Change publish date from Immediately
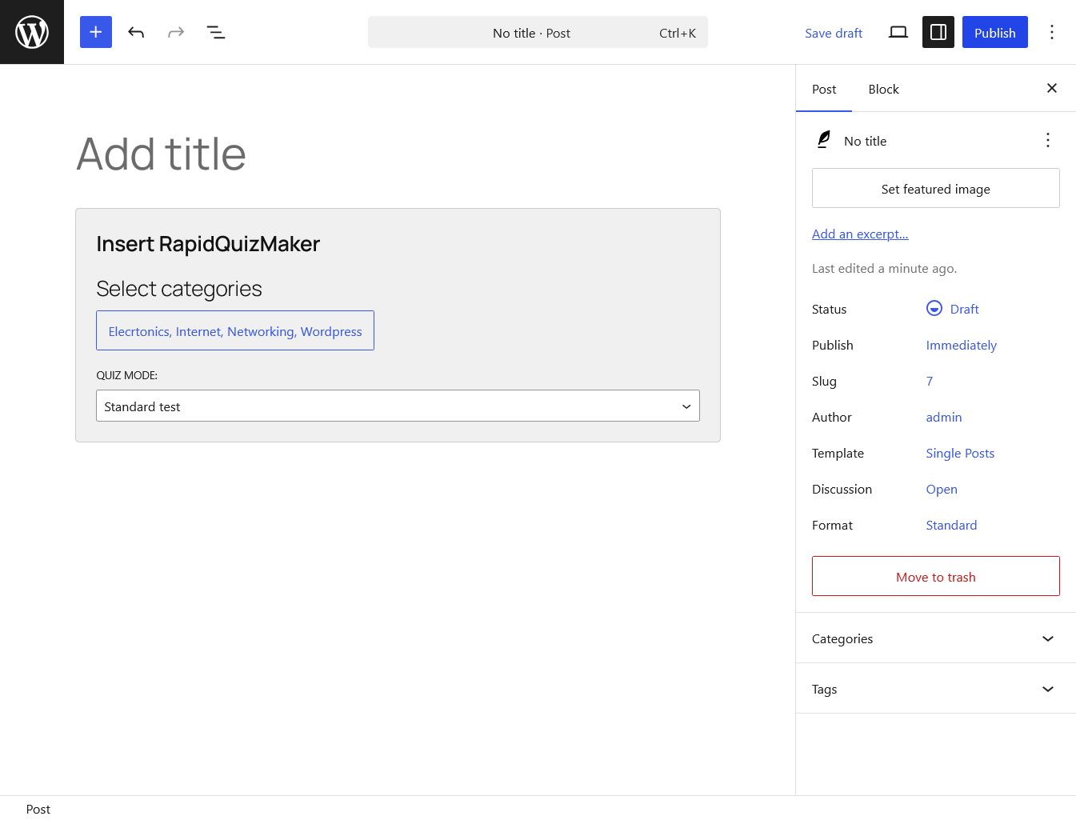This screenshot has width=1076, height=820. (962, 345)
